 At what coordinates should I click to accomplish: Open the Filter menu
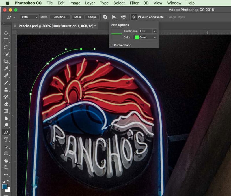tap(134, 3)
